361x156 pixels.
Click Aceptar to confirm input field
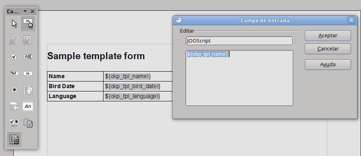[x=328, y=36]
